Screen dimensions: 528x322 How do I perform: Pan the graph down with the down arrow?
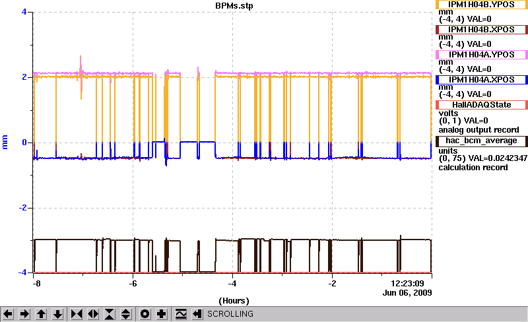pyautogui.click(x=57, y=314)
